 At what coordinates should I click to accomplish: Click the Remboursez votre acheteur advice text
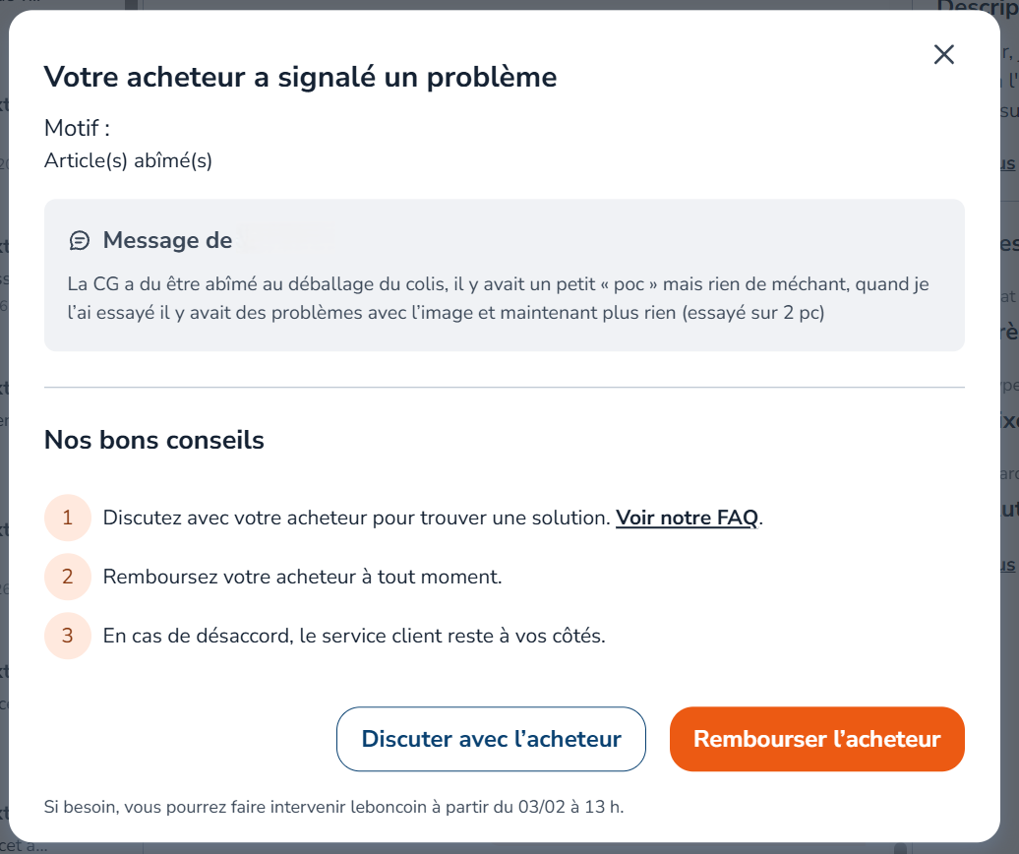[302, 577]
